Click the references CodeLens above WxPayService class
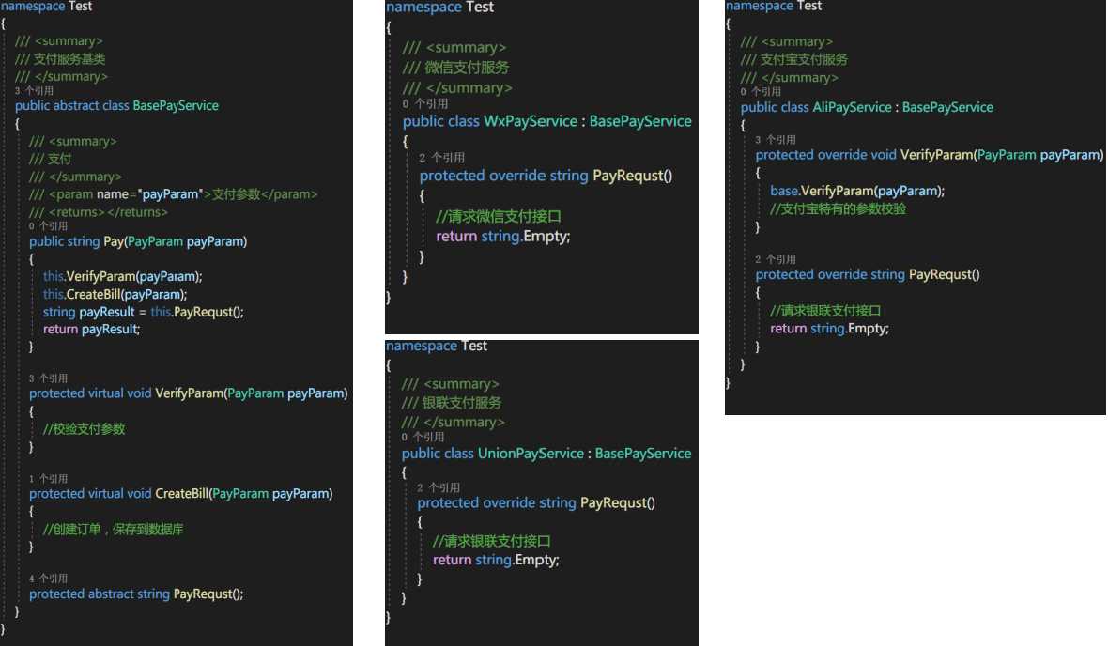The width and height of the screenshot is (1108, 648). pos(425,104)
